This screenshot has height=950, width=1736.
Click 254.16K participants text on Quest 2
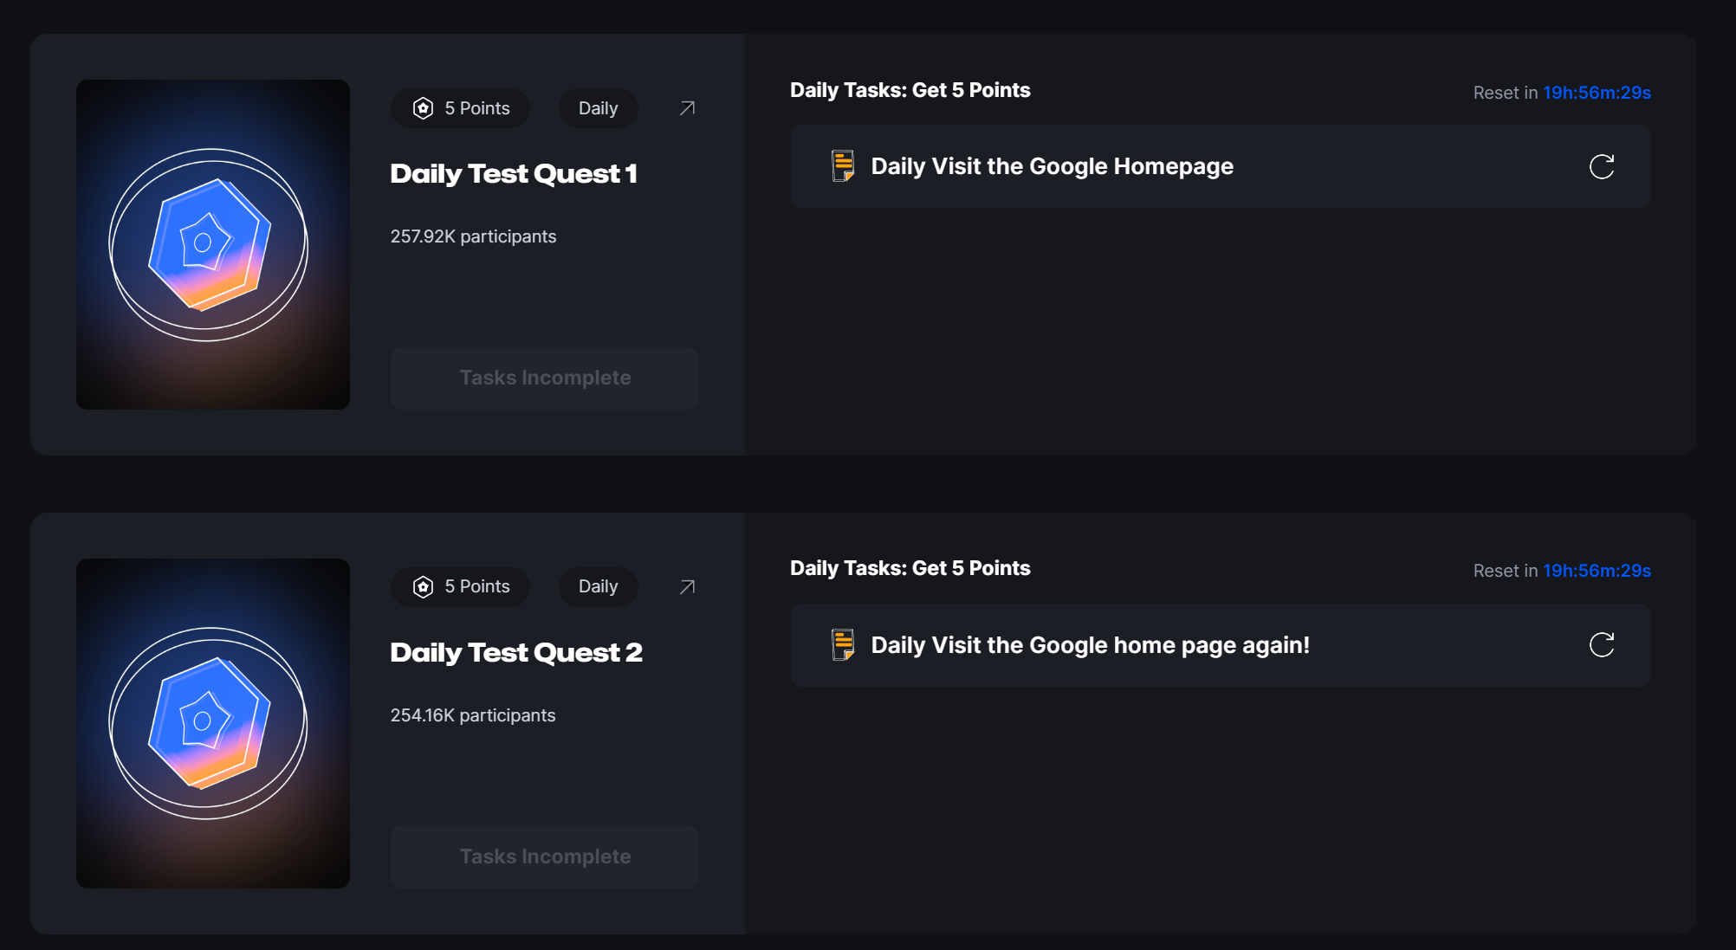472,715
